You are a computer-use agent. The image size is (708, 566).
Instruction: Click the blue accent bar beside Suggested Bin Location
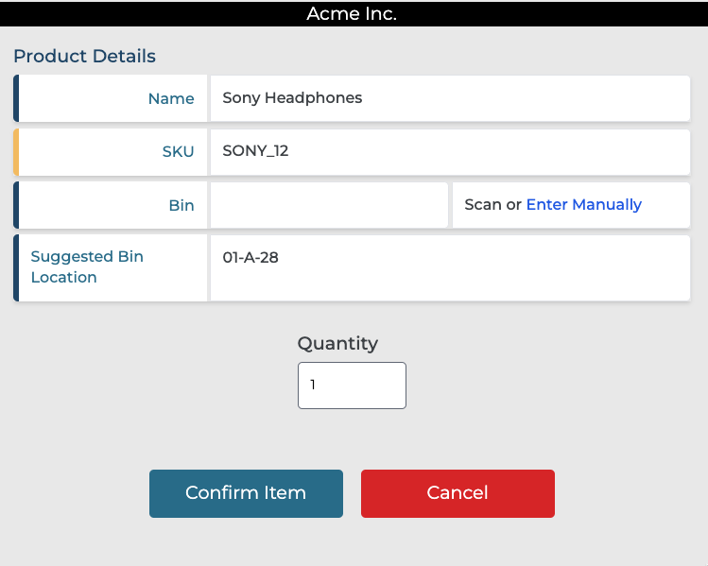click(16, 268)
